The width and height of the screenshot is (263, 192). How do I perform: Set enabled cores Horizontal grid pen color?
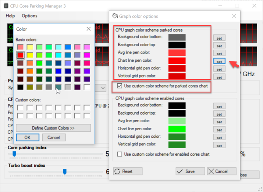[x=219, y=137]
